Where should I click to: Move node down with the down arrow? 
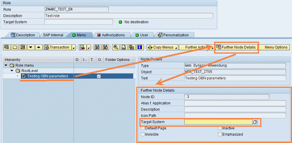point(31,47)
